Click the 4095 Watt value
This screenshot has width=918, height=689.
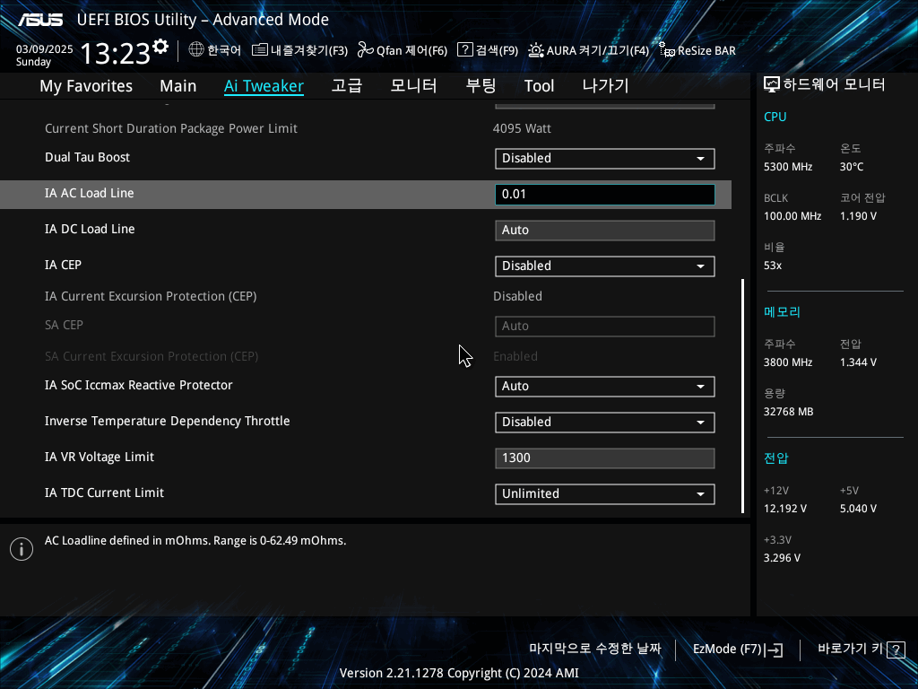[522, 129]
